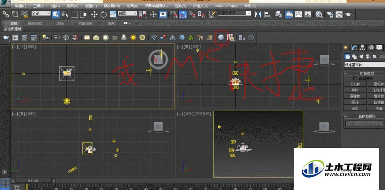Image resolution: width=385 pixels, height=190 pixels.
Task: Select the Unlink Selection tool
Action: [x=15, y=15]
